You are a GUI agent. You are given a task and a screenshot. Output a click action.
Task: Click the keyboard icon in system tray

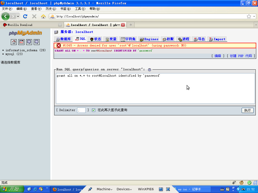(222, 189)
